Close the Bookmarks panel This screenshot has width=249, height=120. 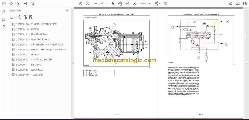click(67, 10)
